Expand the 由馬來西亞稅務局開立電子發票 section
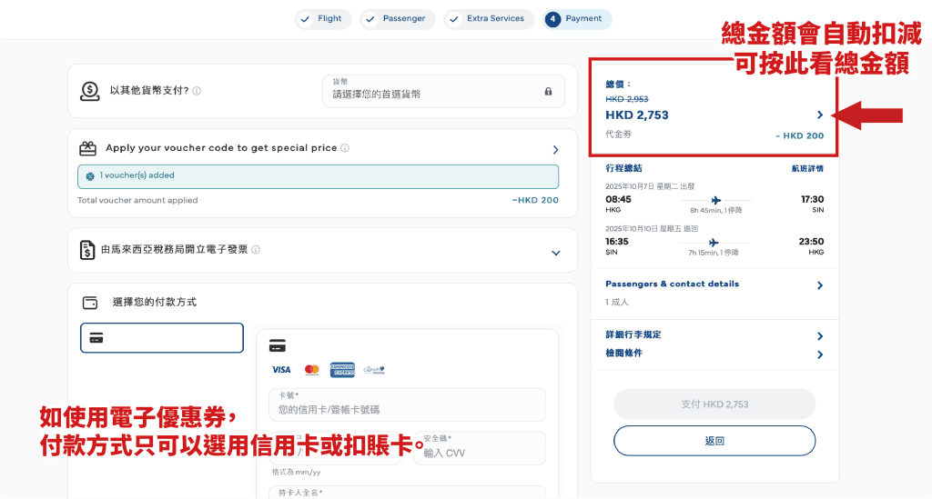This screenshot has height=499, width=932. 555,253
